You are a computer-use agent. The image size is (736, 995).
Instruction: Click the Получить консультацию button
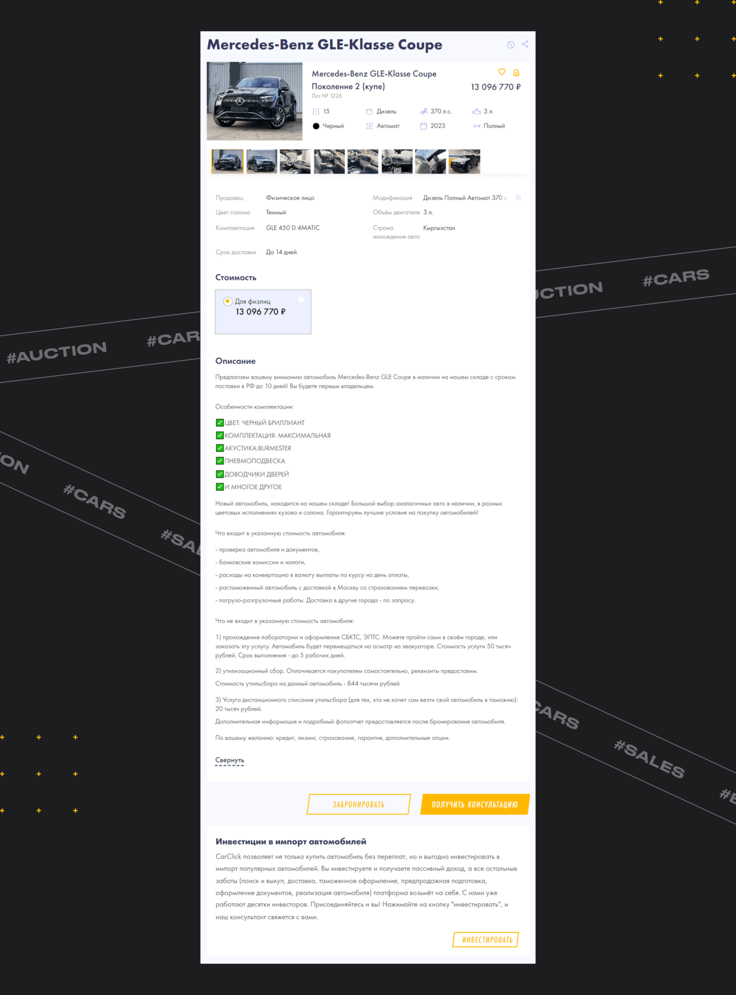[475, 804]
